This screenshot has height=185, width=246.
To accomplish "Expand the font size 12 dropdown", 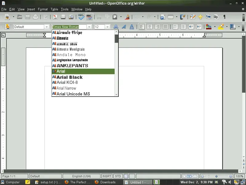I will coord(107,27).
